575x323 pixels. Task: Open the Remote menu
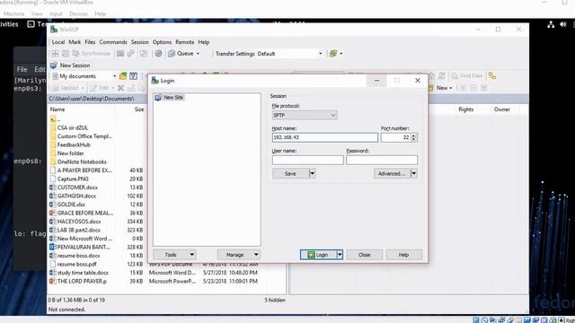tap(185, 42)
